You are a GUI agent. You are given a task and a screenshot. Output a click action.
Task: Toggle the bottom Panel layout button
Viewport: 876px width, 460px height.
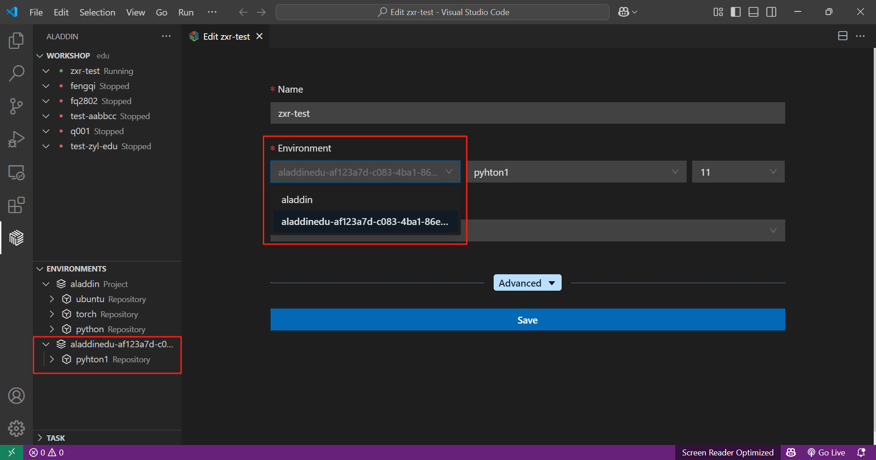pos(753,12)
